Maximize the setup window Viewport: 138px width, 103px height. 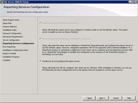[x=133, y=2]
